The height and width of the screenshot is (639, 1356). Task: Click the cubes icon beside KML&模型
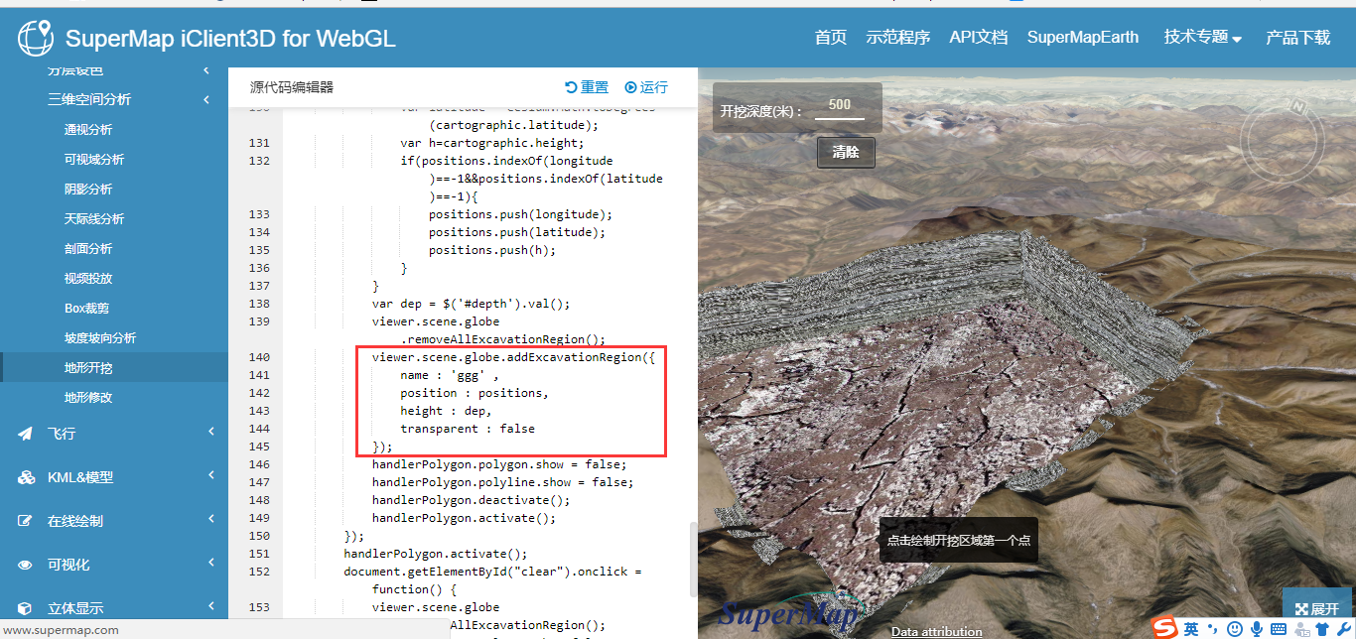point(26,477)
